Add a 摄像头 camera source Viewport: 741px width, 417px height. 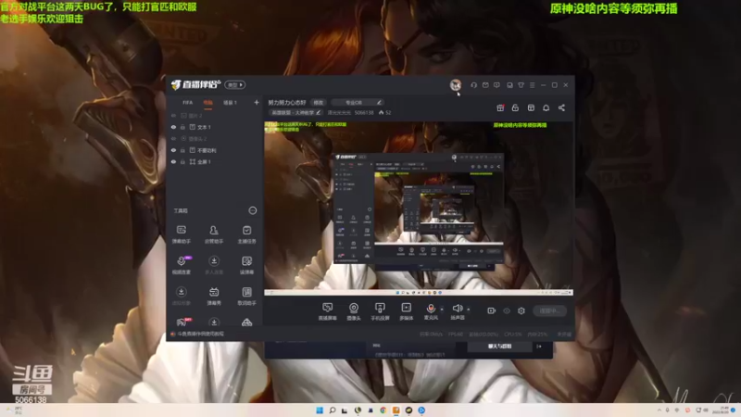[354, 311]
